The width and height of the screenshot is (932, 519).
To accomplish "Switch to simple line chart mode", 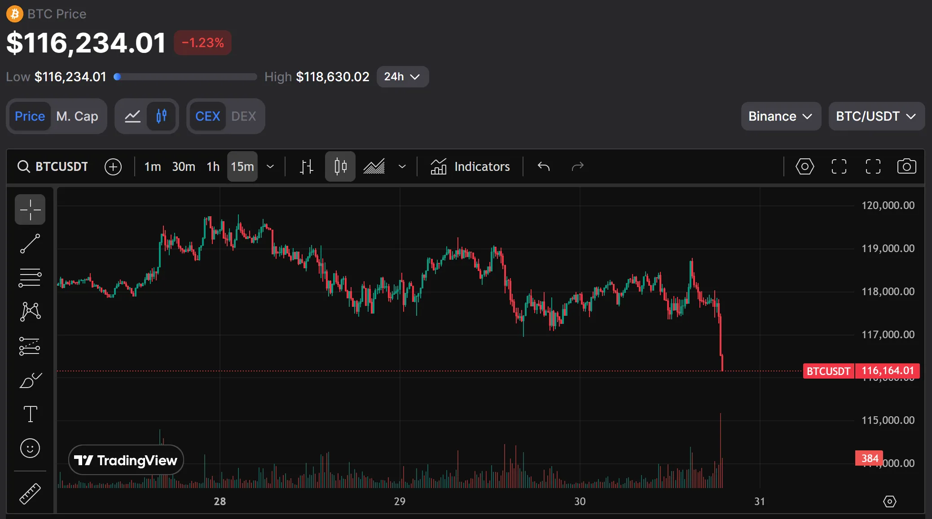I will coord(133,116).
